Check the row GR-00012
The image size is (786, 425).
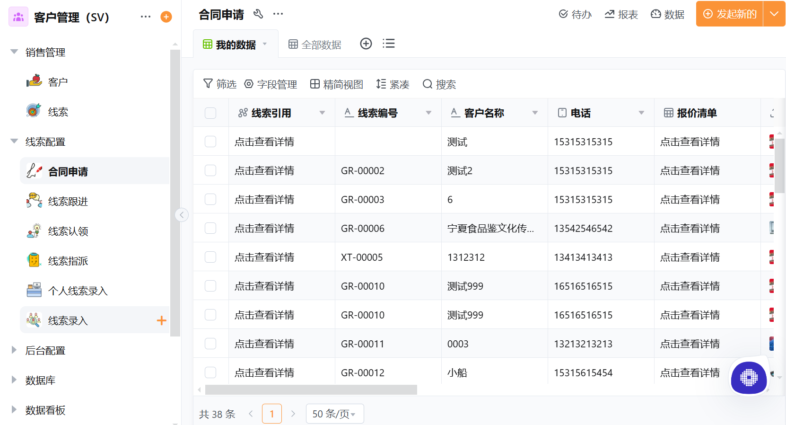click(210, 372)
